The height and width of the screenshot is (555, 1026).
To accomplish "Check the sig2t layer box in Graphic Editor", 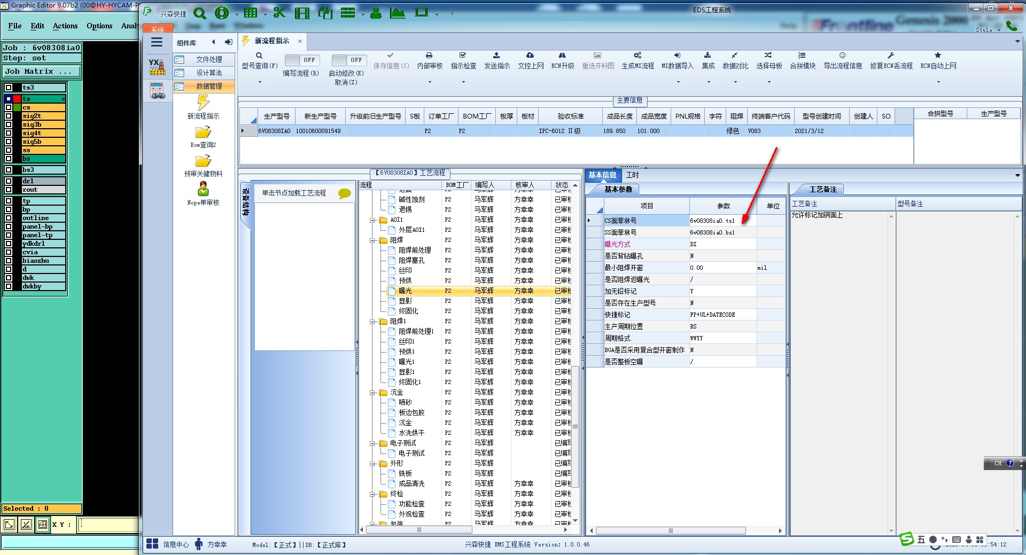I will point(9,116).
